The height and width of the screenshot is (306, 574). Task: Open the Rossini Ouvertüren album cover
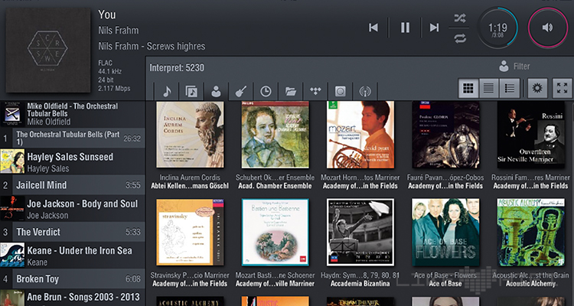[531, 135]
